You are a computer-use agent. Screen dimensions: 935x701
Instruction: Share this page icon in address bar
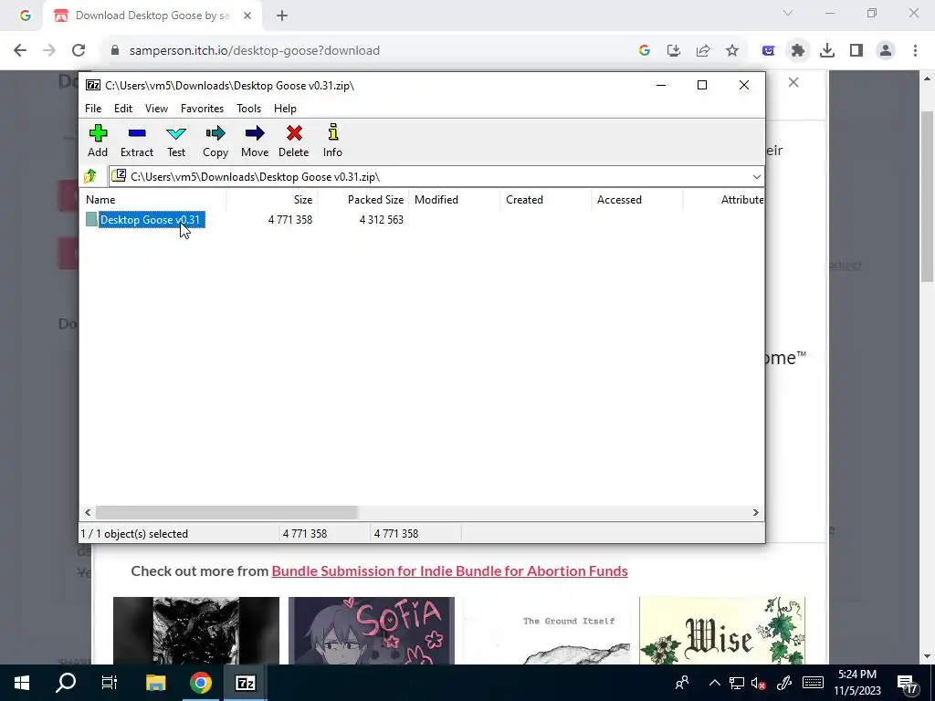point(703,51)
